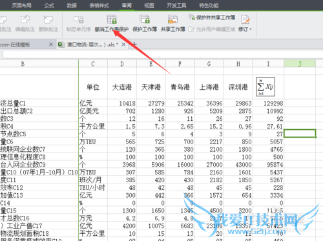This screenshot has height=241, width=323.
Task: Click the 保护工作簿 icon
Action: pyautogui.click(x=145, y=19)
